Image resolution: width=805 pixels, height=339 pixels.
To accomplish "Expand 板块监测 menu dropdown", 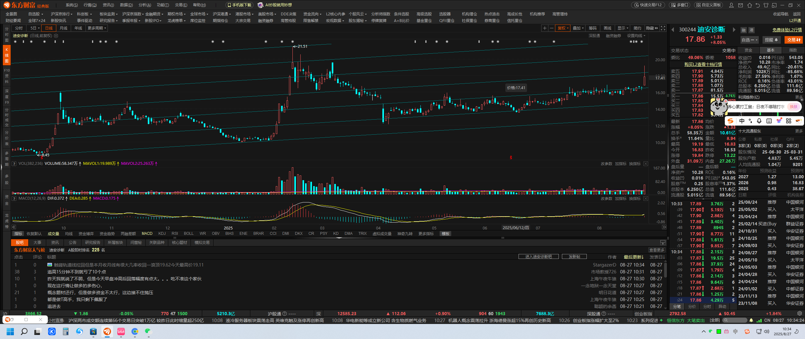I will click(108, 14).
